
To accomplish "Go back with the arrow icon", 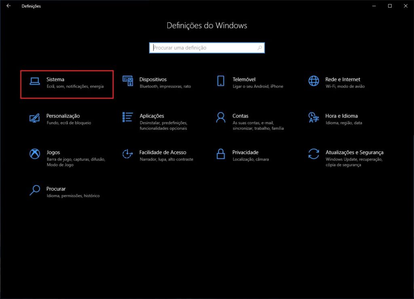I will pyautogui.click(x=9, y=6).
